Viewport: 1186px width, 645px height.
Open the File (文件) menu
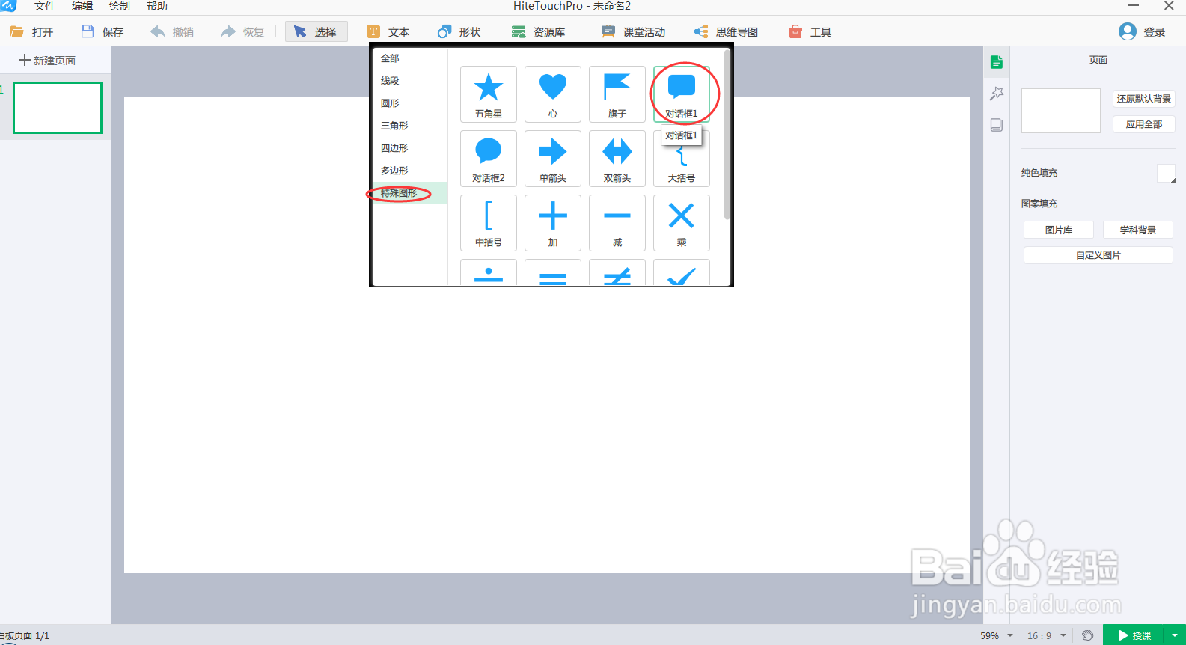point(45,6)
